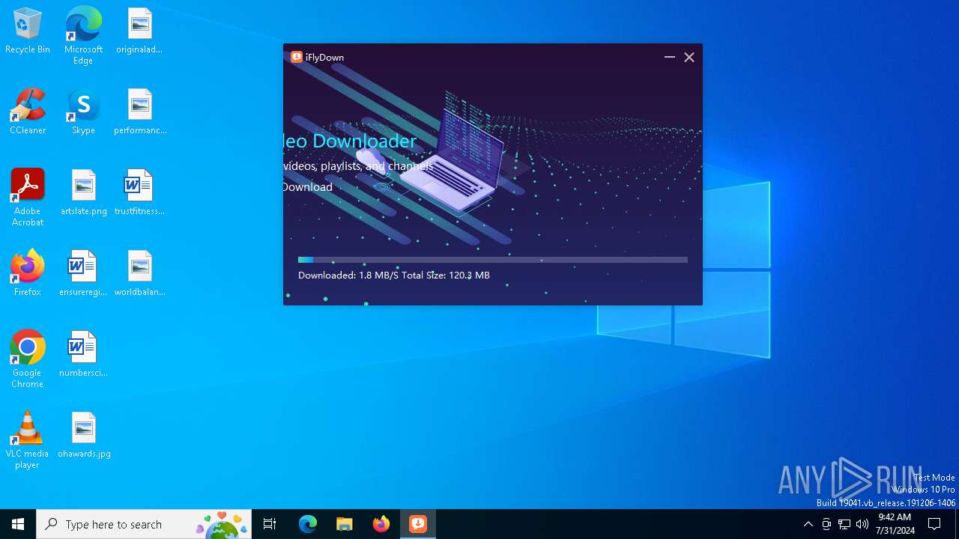Select the ohawards.jpg file icon
The height and width of the screenshot is (539, 959).
[84, 436]
